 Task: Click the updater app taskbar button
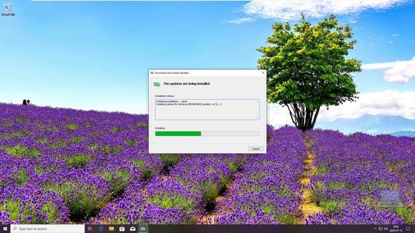click(x=143, y=228)
